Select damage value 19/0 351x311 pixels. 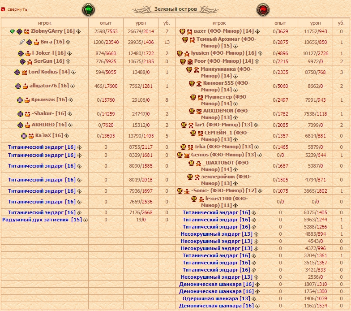141,220
